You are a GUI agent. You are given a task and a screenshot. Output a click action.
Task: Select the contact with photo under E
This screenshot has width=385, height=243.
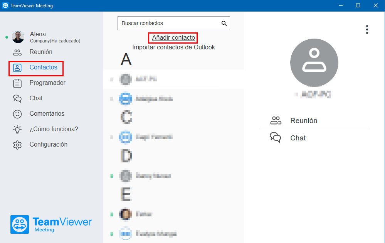tap(173, 214)
